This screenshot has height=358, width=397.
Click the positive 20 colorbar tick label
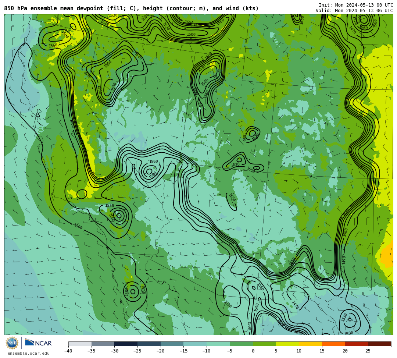coord(345,351)
